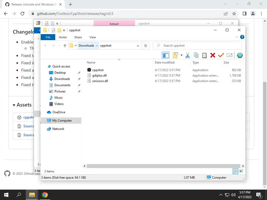The height and width of the screenshot is (200, 267).
Task: Open the Chrome profile avatar
Action: tap(253, 14)
